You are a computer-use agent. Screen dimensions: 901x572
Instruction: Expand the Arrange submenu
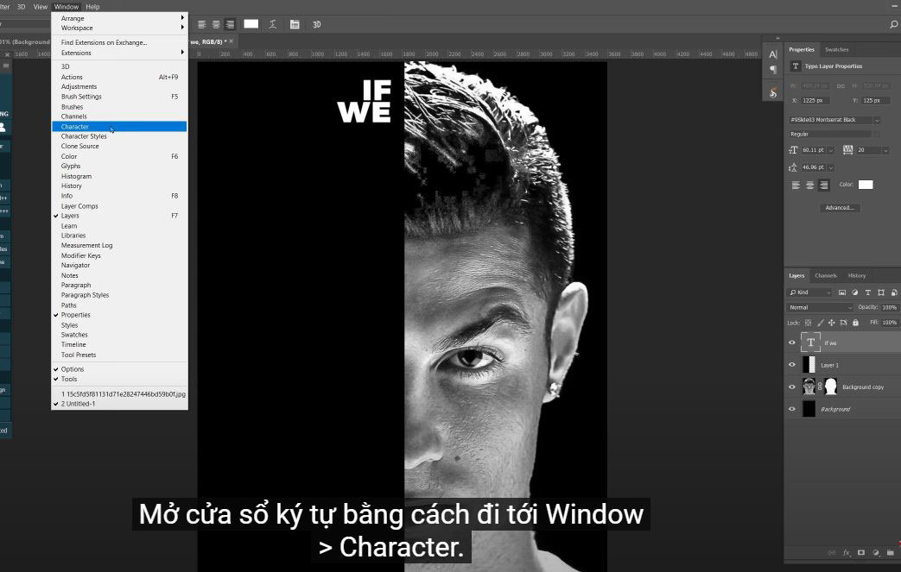click(x=119, y=18)
